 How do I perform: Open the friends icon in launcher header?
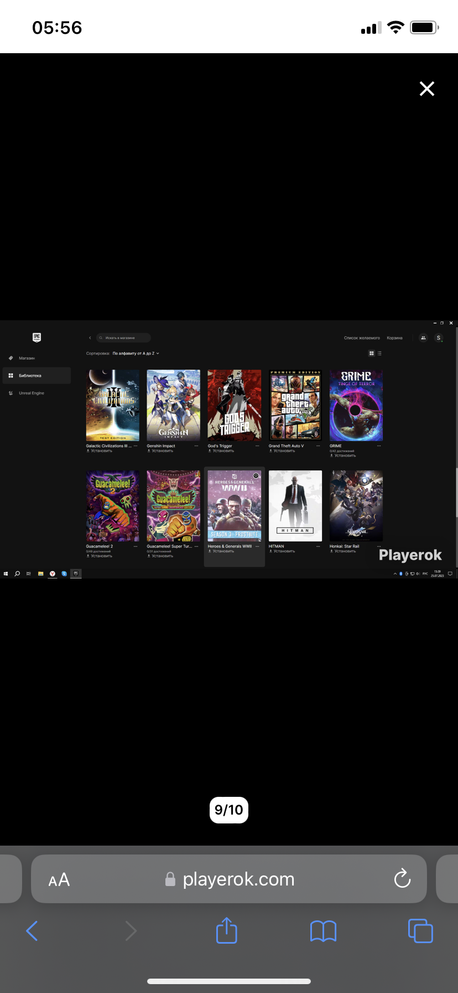[423, 337]
